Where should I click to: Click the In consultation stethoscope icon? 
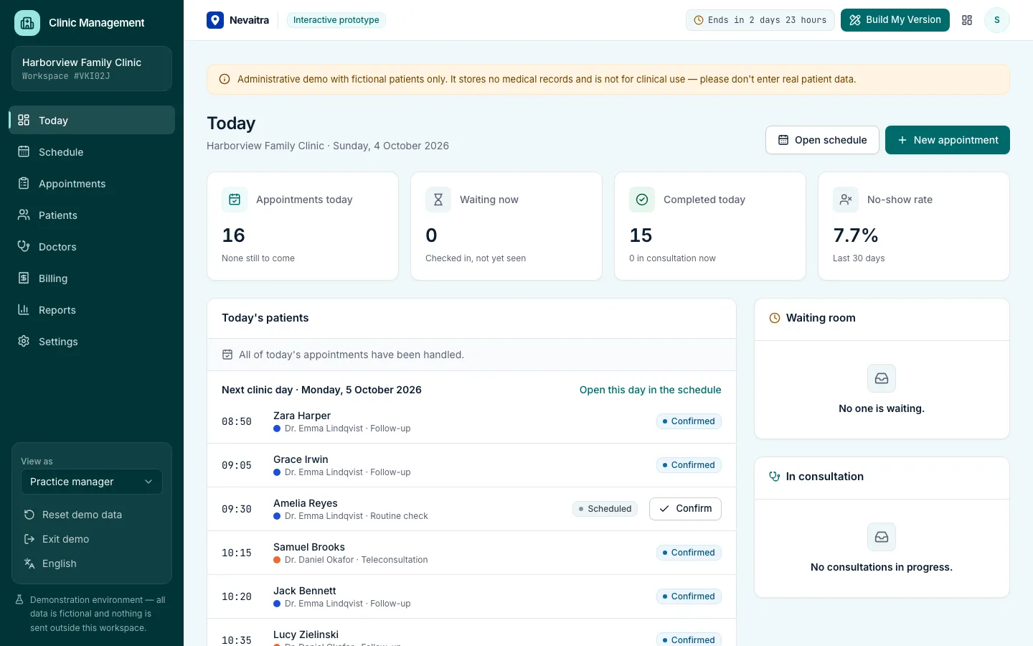775,477
